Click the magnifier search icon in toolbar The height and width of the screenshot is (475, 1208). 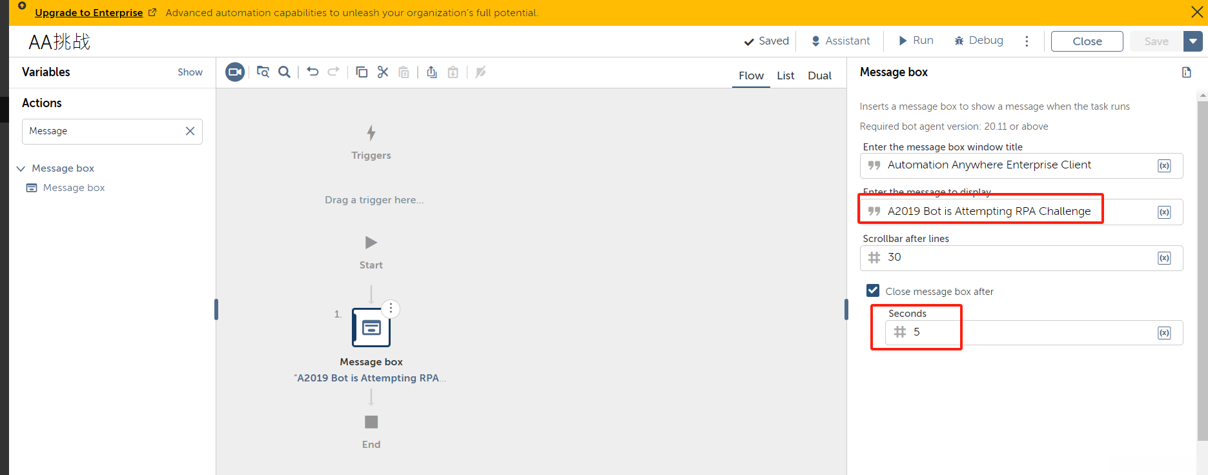(x=284, y=72)
